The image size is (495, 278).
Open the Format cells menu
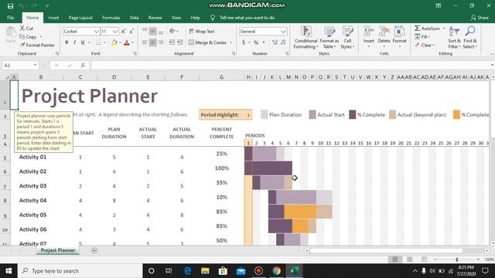pyautogui.click(x=399, y=36)
